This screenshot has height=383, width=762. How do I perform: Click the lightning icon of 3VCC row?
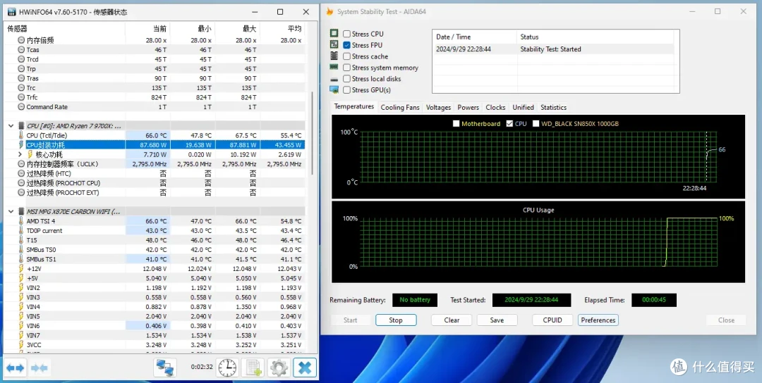(21, 345)
